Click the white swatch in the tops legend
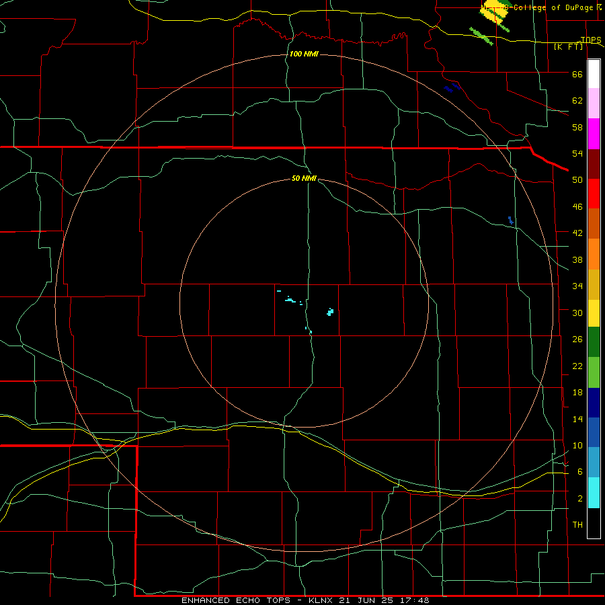 [594, 74]
